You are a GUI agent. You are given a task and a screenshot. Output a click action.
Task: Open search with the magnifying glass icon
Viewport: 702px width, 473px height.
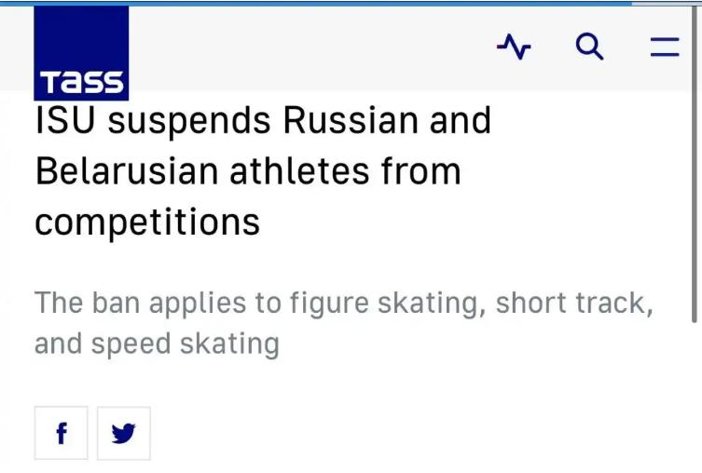tap(589, 46)
